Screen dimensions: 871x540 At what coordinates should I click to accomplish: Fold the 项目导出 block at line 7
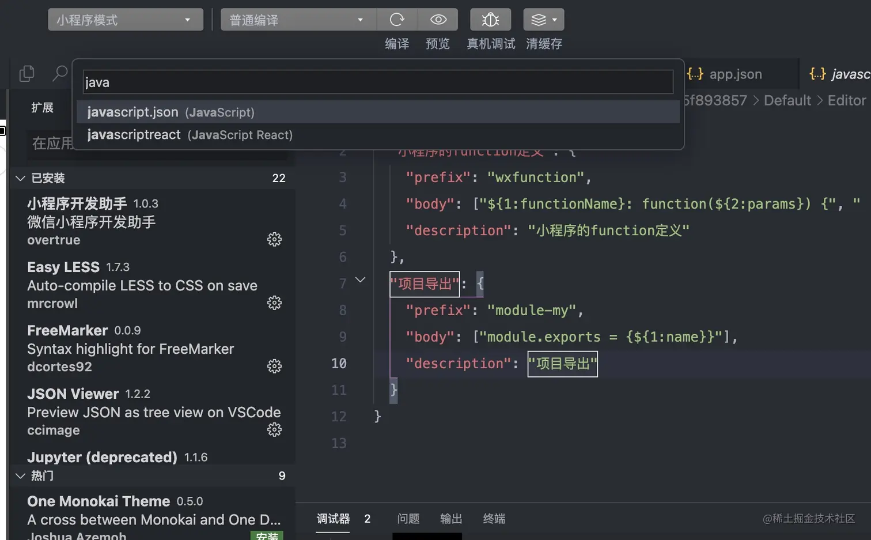click(360, 280)
